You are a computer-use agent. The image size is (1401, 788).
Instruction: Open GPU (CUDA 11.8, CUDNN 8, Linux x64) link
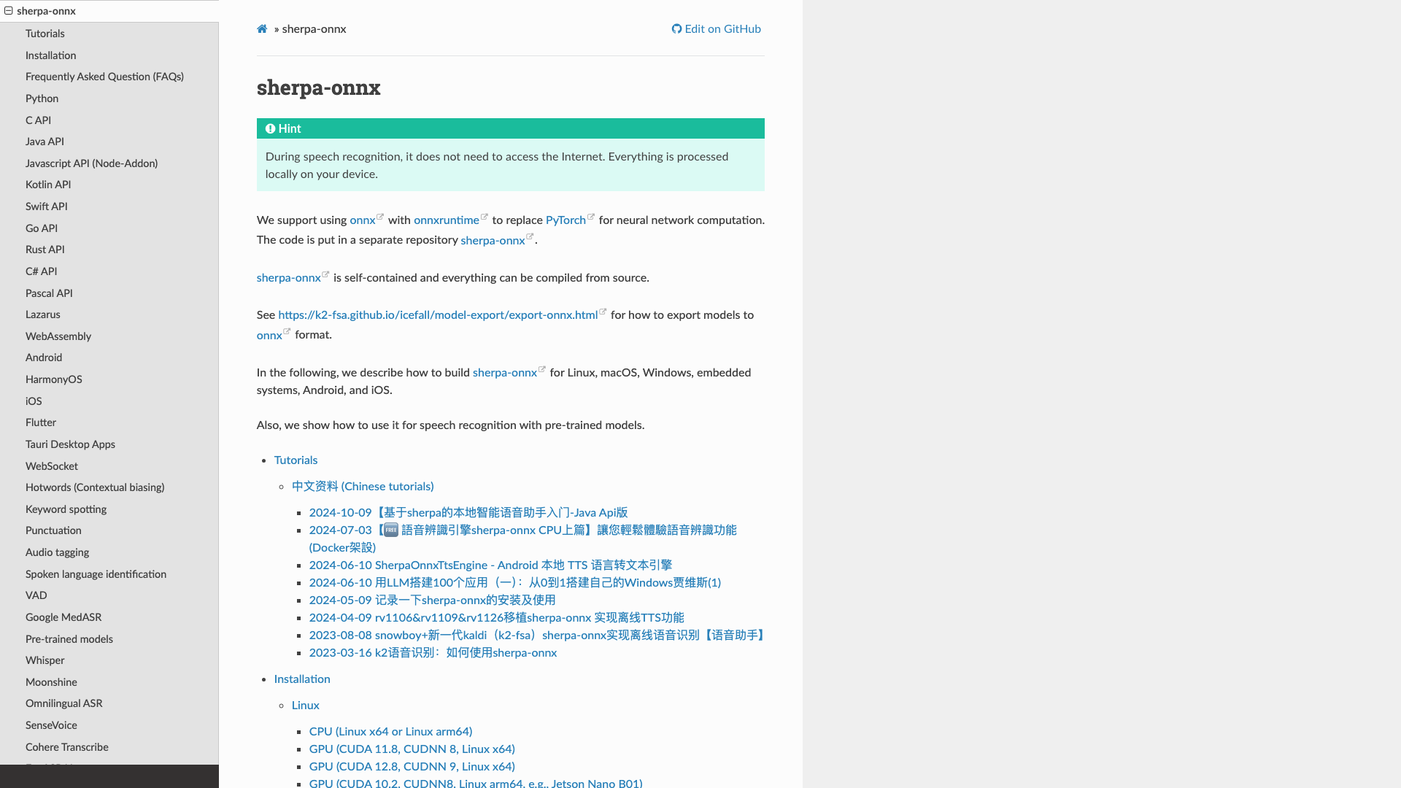coord(412,749)
